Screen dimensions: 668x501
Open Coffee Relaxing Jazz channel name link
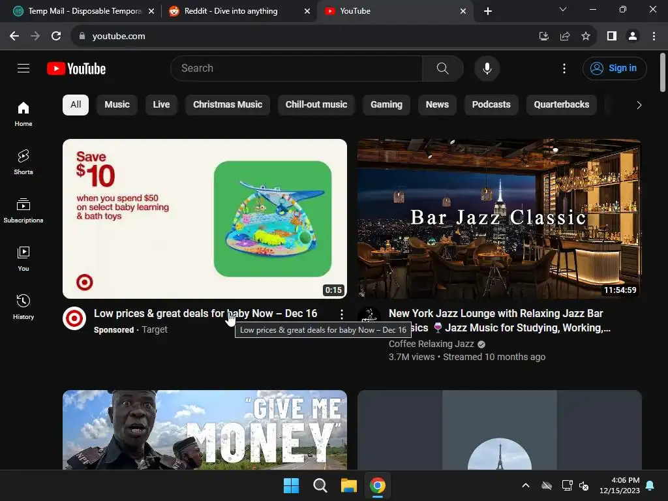point(431,344)
